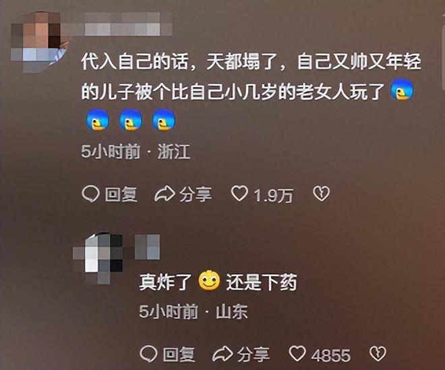
Task: Like the Shandong reply with 4855 hearts
Action: click(x=297, y=354)
